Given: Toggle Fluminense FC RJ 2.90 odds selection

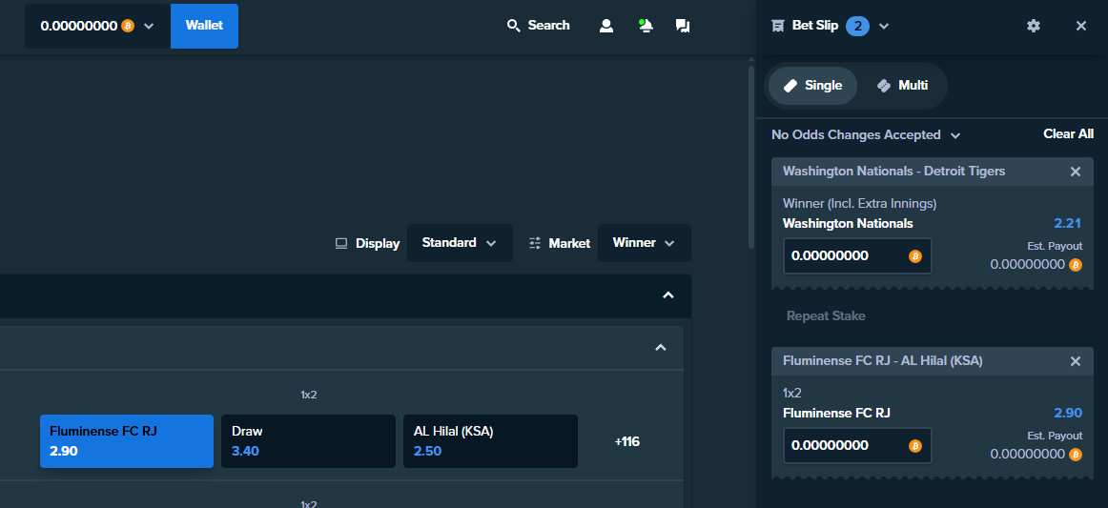Looking at the screenshot, I should (127, 441).
